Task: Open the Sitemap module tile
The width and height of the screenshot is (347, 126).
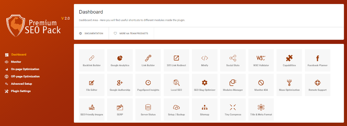Action: pos(205,109)
